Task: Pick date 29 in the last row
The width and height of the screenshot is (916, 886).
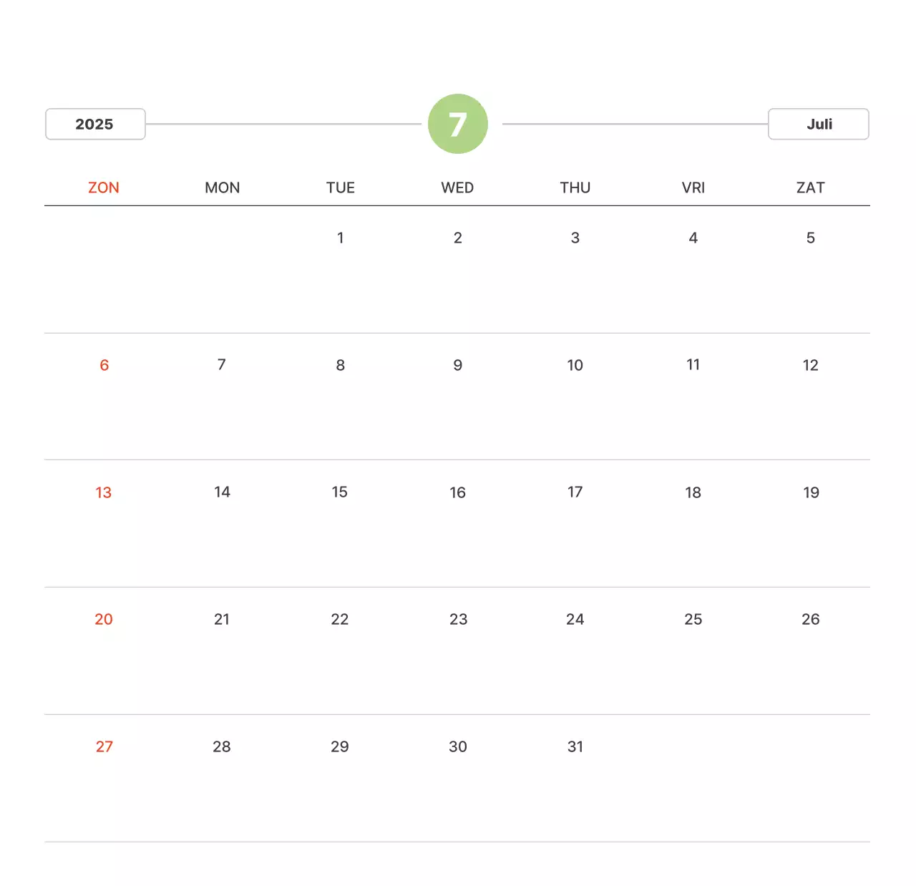Action: pyautogui.click(x=340, y=746)
